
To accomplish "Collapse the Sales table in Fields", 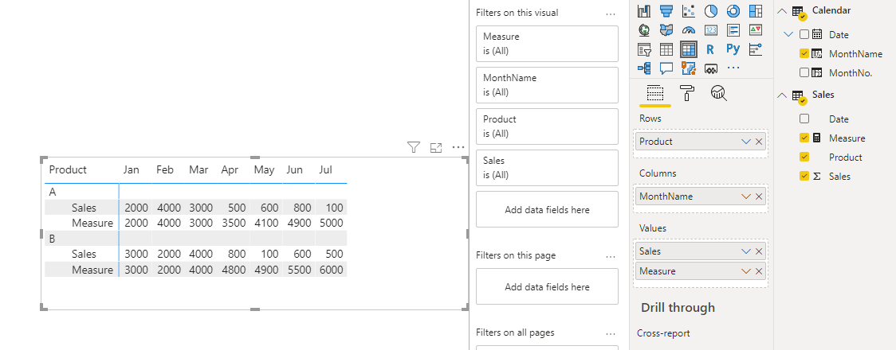I will click(782, 95).
